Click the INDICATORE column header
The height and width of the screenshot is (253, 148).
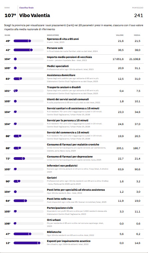(x=53, y=35)
